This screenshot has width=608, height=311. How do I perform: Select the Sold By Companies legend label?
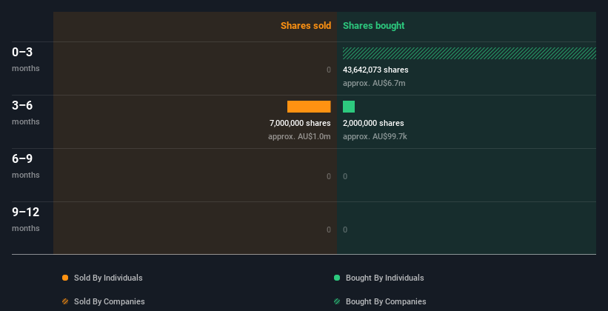click(110, 301)
